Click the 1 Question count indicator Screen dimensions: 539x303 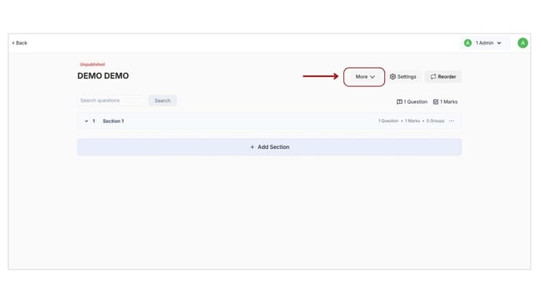[412, 102]
